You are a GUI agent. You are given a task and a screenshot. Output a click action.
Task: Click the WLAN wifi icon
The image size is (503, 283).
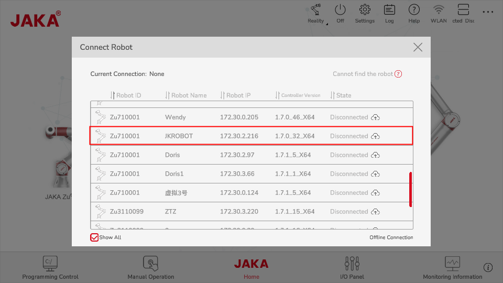(x=439, y=10)
